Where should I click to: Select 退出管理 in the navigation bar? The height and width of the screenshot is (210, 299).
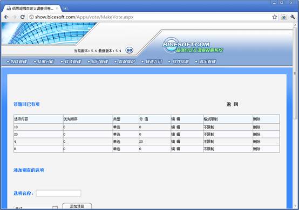click(206, 61)
